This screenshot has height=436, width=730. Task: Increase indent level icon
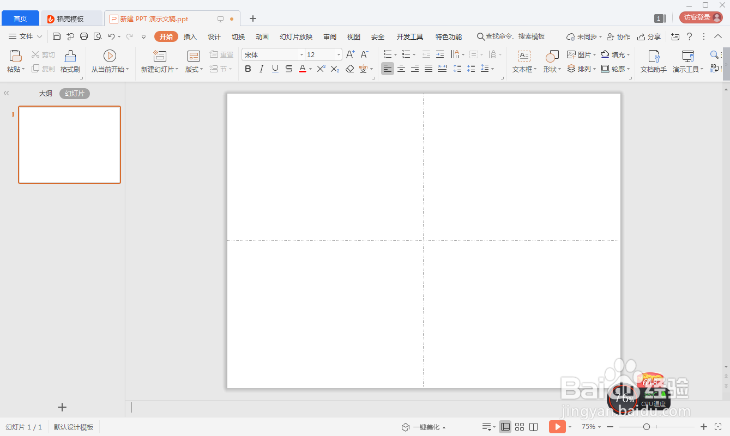(x=440, y=54)
